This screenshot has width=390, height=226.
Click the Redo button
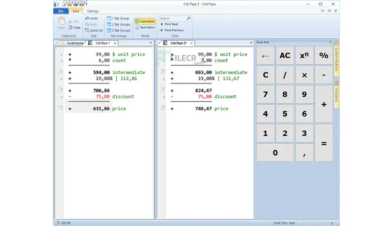pyautogui.click(x=91, y=24)
